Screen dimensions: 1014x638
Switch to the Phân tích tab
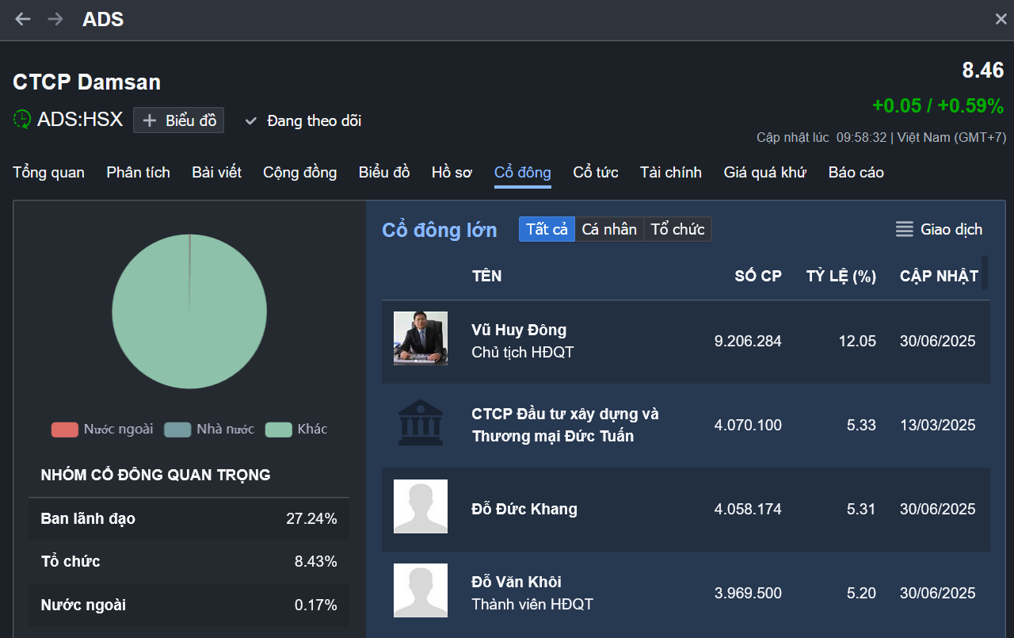point(138,172)
